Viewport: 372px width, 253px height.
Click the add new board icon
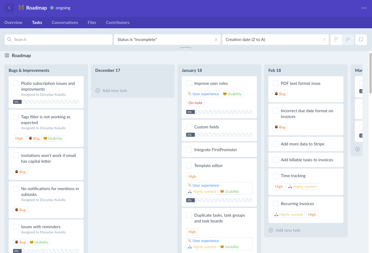click(x=361, y=39)
